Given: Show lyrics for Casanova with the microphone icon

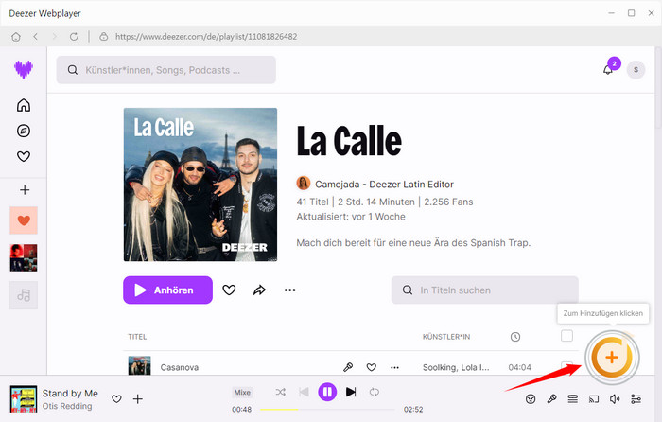Looking at the screenshot, I should coord(348,367).
